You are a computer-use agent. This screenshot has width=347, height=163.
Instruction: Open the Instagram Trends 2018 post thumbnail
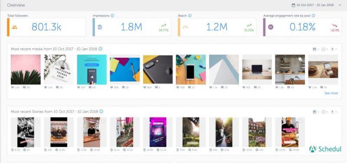click(59, 70)
